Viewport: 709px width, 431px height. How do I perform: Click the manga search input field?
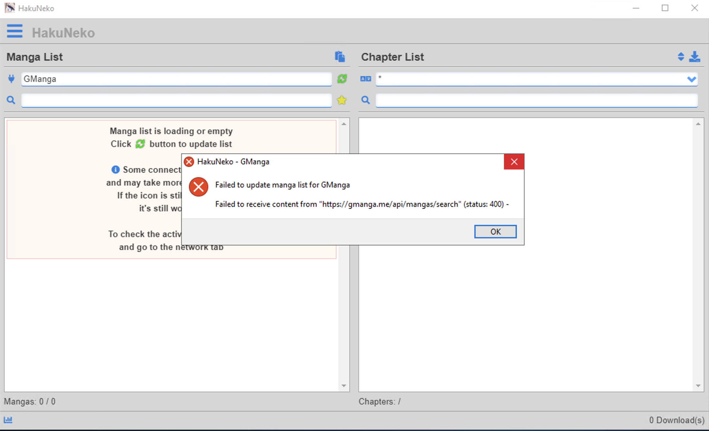pos(177,100)
